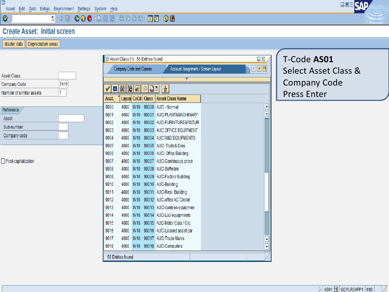Click the Cancel red X icon in the popup
Screen dimensions: 389x292
coord(114,88)
